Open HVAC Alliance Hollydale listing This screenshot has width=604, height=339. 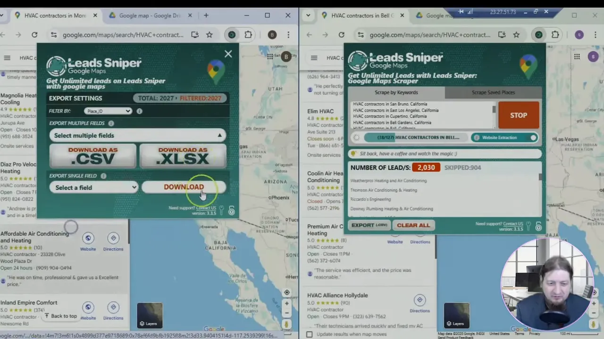click(337, 296)
